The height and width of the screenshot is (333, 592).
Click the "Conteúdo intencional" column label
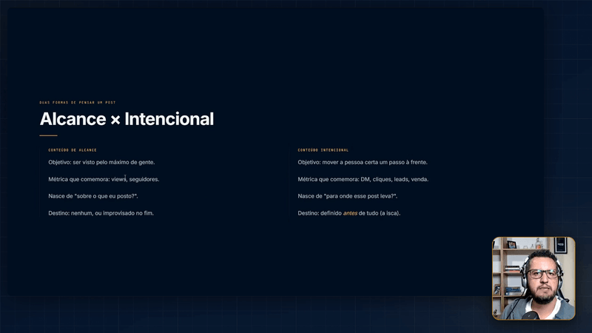(x=323, y=150)
